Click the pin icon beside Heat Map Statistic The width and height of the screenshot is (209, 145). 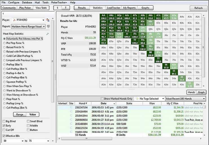[47, 34]
